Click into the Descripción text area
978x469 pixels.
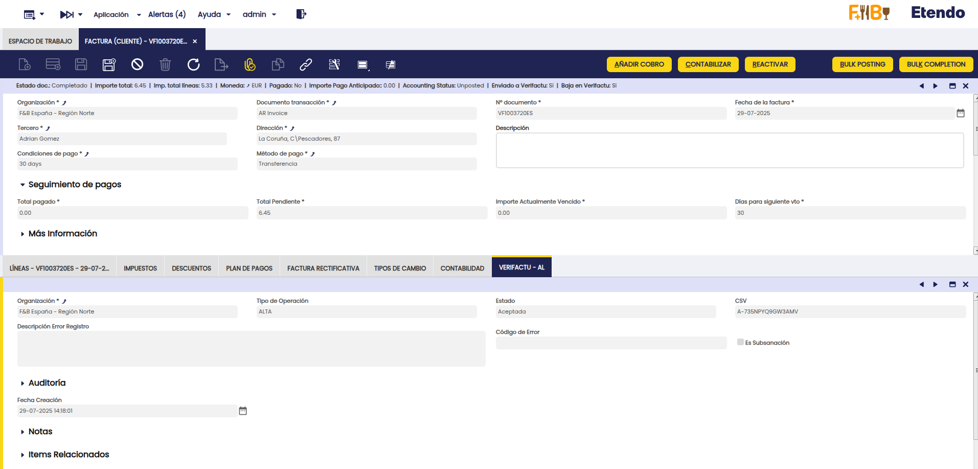(730, 150)
